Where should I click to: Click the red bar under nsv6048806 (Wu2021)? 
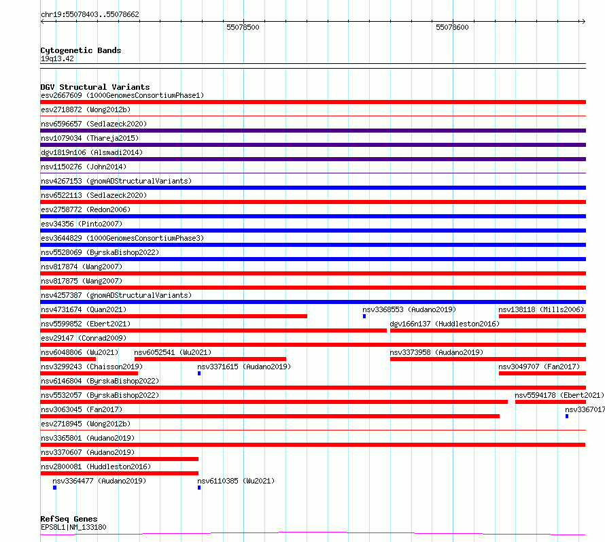click(68, 359)
